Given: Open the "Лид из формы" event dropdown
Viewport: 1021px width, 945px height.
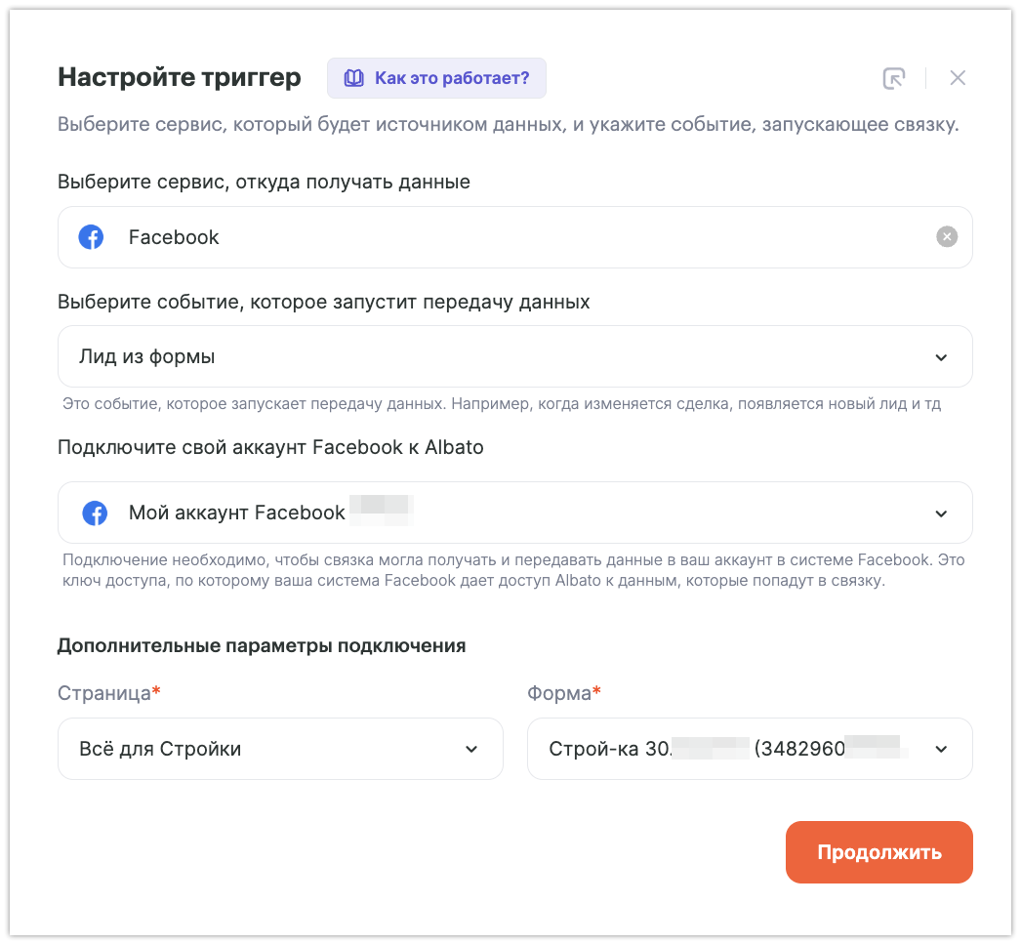Looking at the screenshot, I should (x=488, y=356).
